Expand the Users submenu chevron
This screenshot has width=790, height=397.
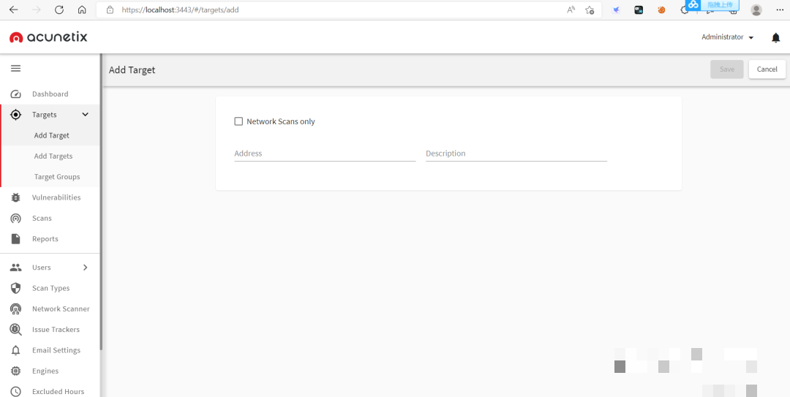[85, 268]
